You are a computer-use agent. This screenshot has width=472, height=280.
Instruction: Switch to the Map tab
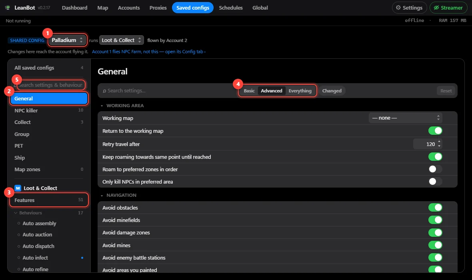point(103,8)
